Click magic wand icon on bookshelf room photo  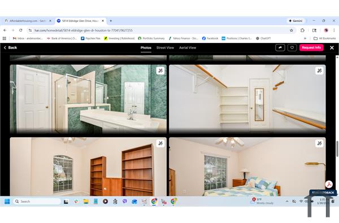click(160, 143)
